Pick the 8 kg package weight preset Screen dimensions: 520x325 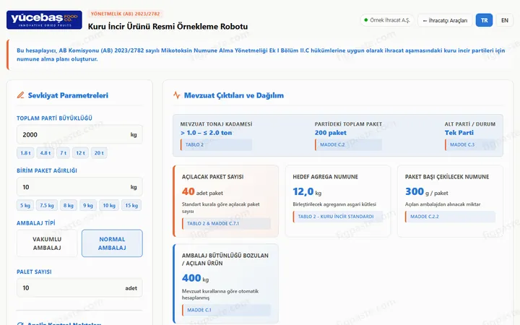tap(69, 205)
